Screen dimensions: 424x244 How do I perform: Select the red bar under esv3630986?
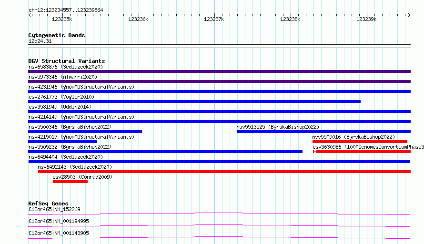pyautogui.click(x=362, y=152)
